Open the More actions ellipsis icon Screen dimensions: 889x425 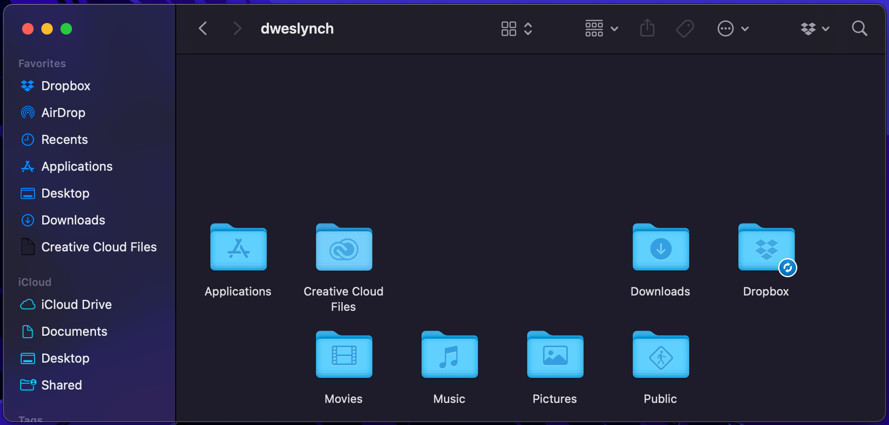pos(725,29)
